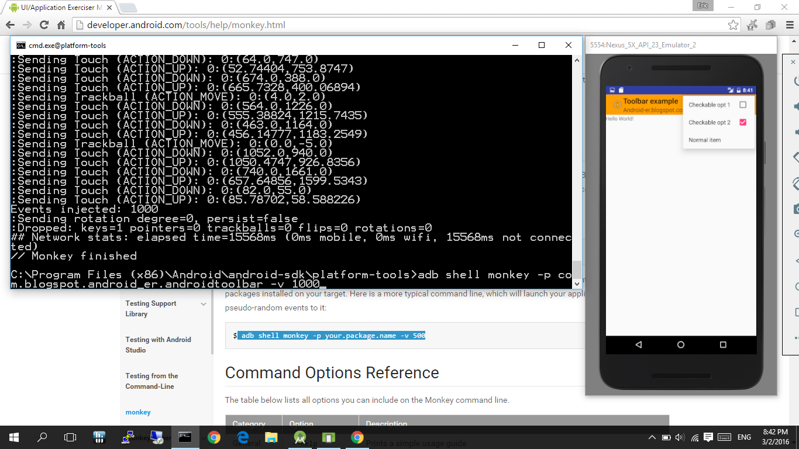The width and height of the screenshot is (799, 449).
Task: Tap the Back triangle on the emulator navigation bar
Action: [x=639, y=345]
